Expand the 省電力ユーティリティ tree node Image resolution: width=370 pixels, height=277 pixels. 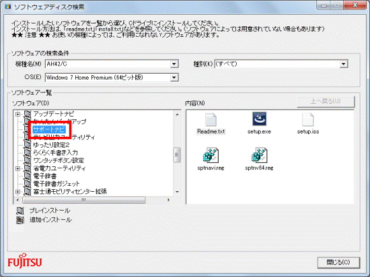click(17, 168)
